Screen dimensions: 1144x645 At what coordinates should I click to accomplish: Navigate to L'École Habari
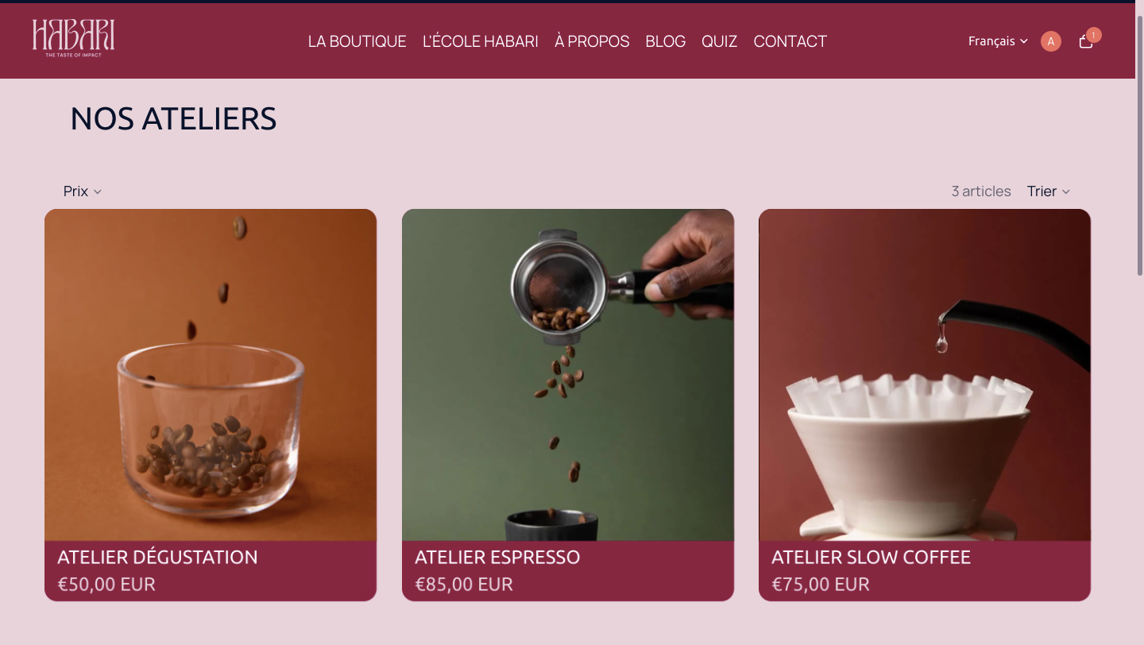coord(481,41)
